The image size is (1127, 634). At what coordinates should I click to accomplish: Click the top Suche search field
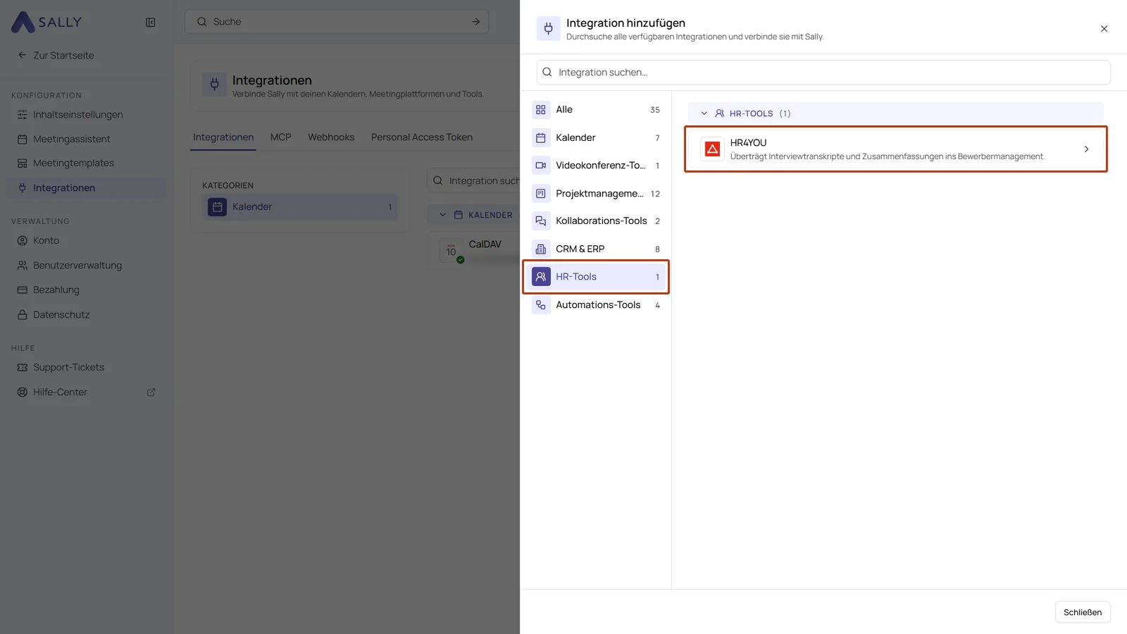(337, 22)
